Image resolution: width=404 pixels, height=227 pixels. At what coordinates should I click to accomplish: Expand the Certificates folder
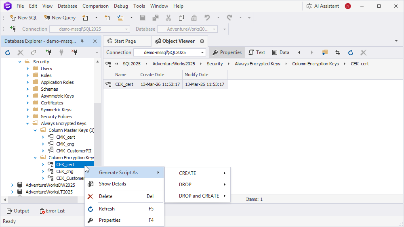click(27, 103)
